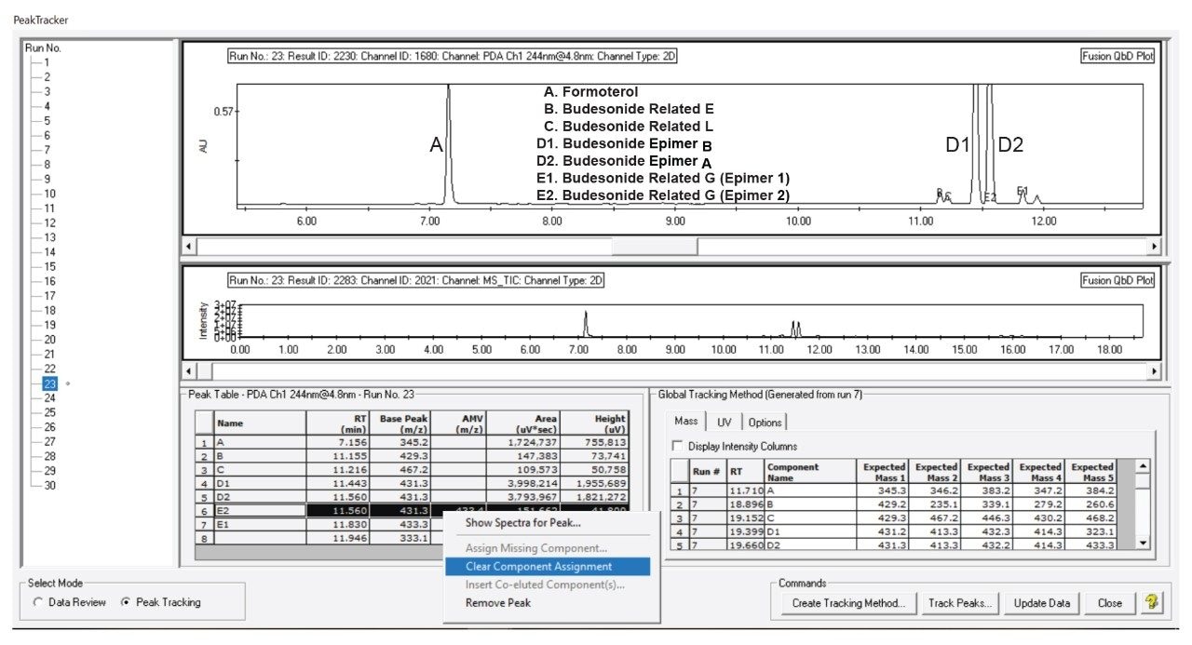The width and height of the screenshot is (1192, 645).
Task: Click left scroll arrow under MS_TIC plot
Action: point(189,371)
